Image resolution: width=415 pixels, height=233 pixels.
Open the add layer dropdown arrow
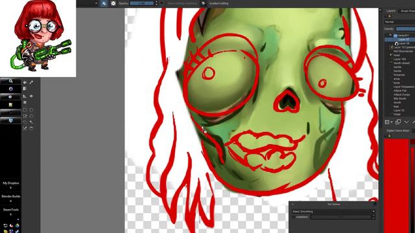pyautogui.click(x=392, y=122)
